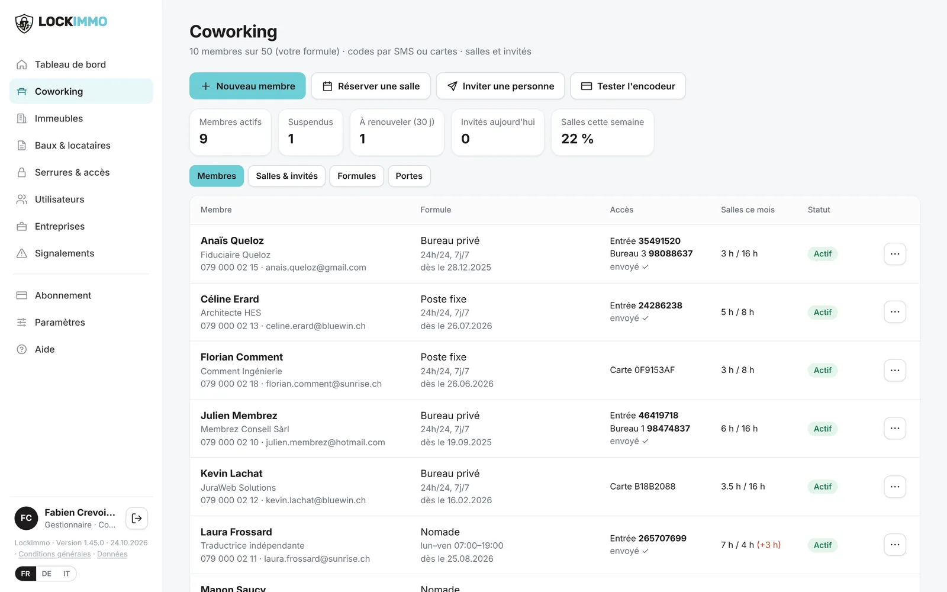Open the actions menu for Julien Membrez
This screenshot has width=947, height=592.
[895, 428]
